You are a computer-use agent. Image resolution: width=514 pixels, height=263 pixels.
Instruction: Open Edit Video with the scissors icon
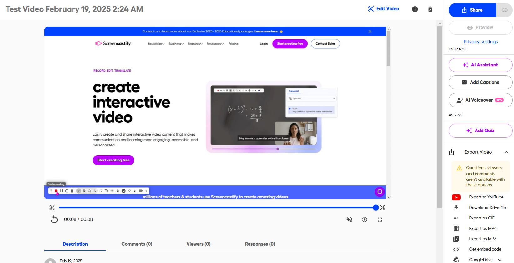[x=383, y=9]
